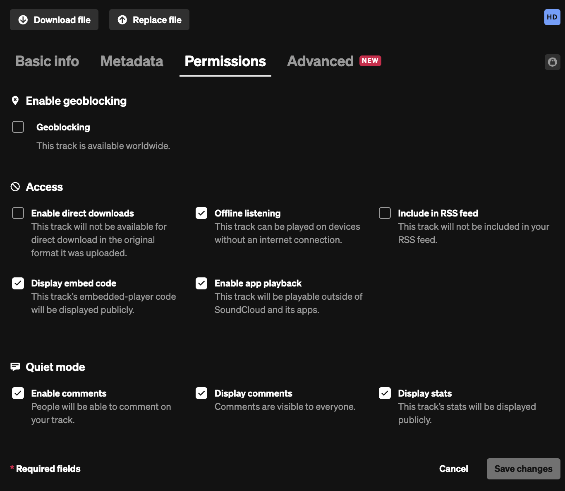
Task: Uncheck Offline listening option
Action: (x=201, y=213)
